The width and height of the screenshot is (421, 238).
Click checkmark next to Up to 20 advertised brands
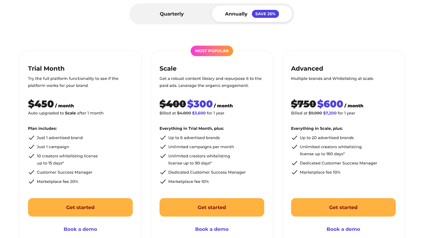point(294,138)
